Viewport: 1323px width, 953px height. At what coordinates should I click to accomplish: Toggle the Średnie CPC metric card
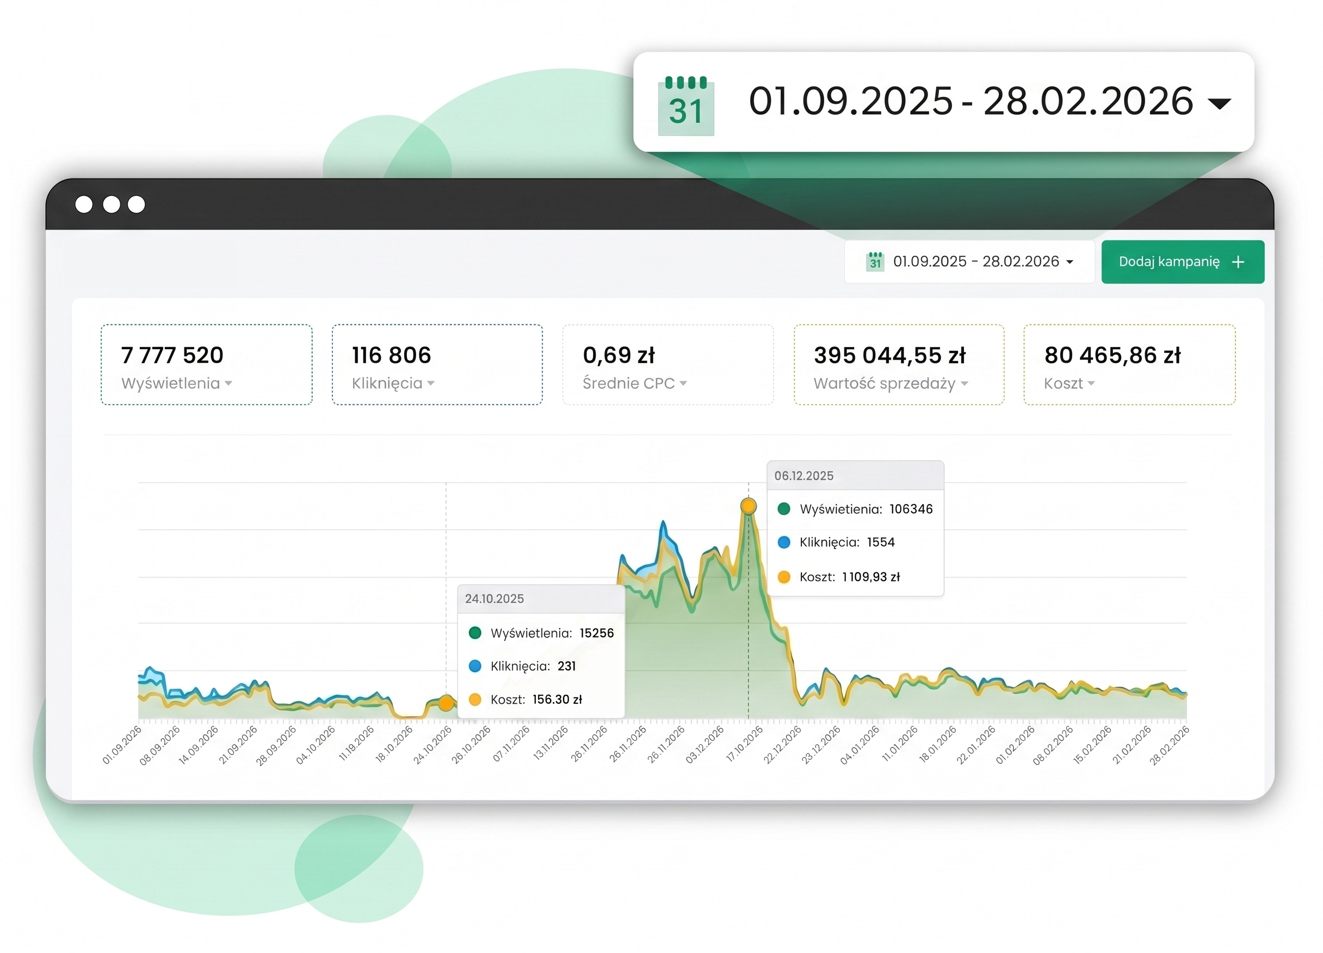pos(668,364)
